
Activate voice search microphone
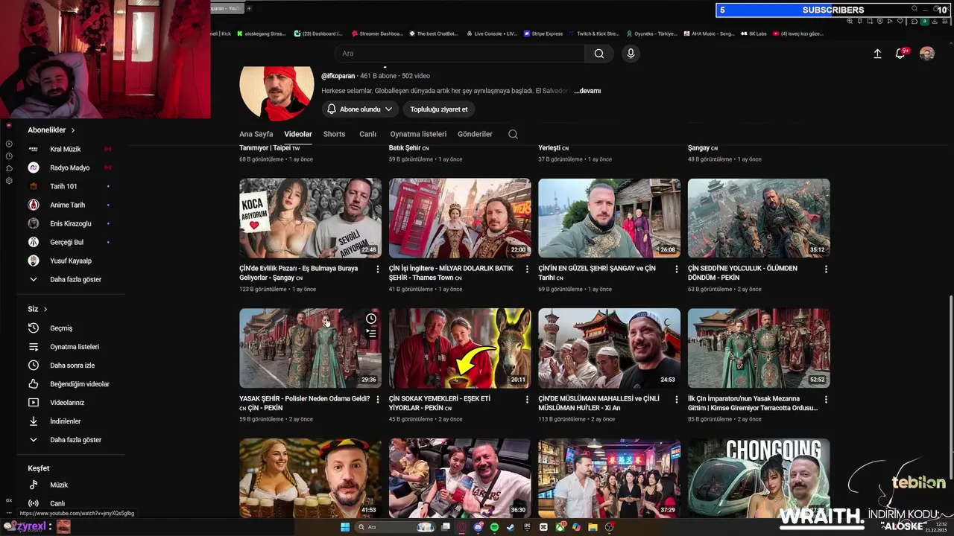click(631, 54)
